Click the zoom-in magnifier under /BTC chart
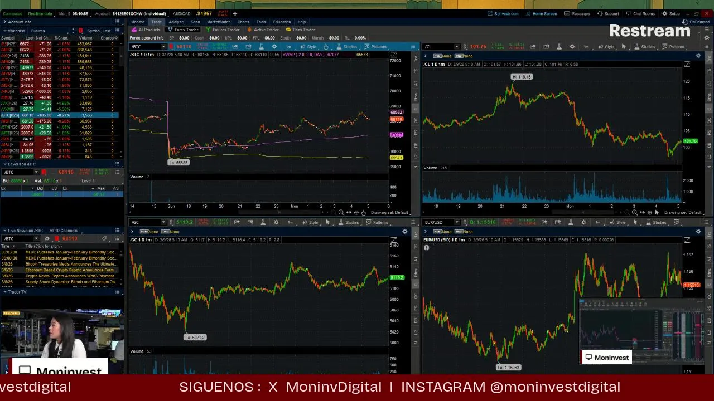The width and height of the screenshot is (714, 401). 341,212
